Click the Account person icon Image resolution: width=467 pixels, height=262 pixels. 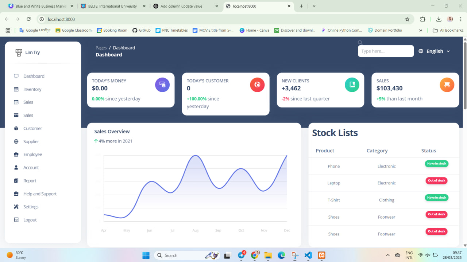(x=16, y=168)
